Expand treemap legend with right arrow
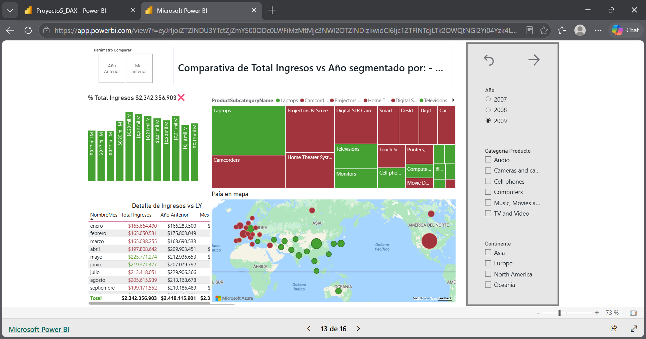646x339 pixels. [x=453, y=100]
